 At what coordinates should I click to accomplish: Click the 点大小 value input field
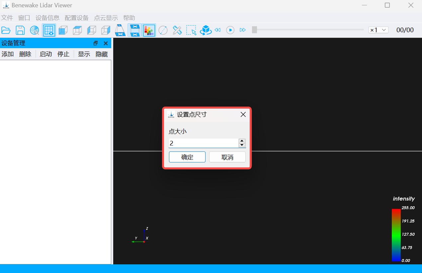coord(204,143)
